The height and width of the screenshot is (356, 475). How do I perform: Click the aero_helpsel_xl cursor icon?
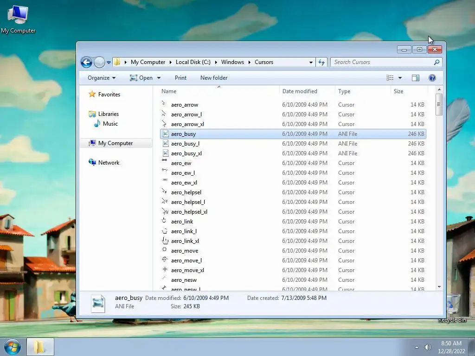pyautogui.click(x=165, y=211)
